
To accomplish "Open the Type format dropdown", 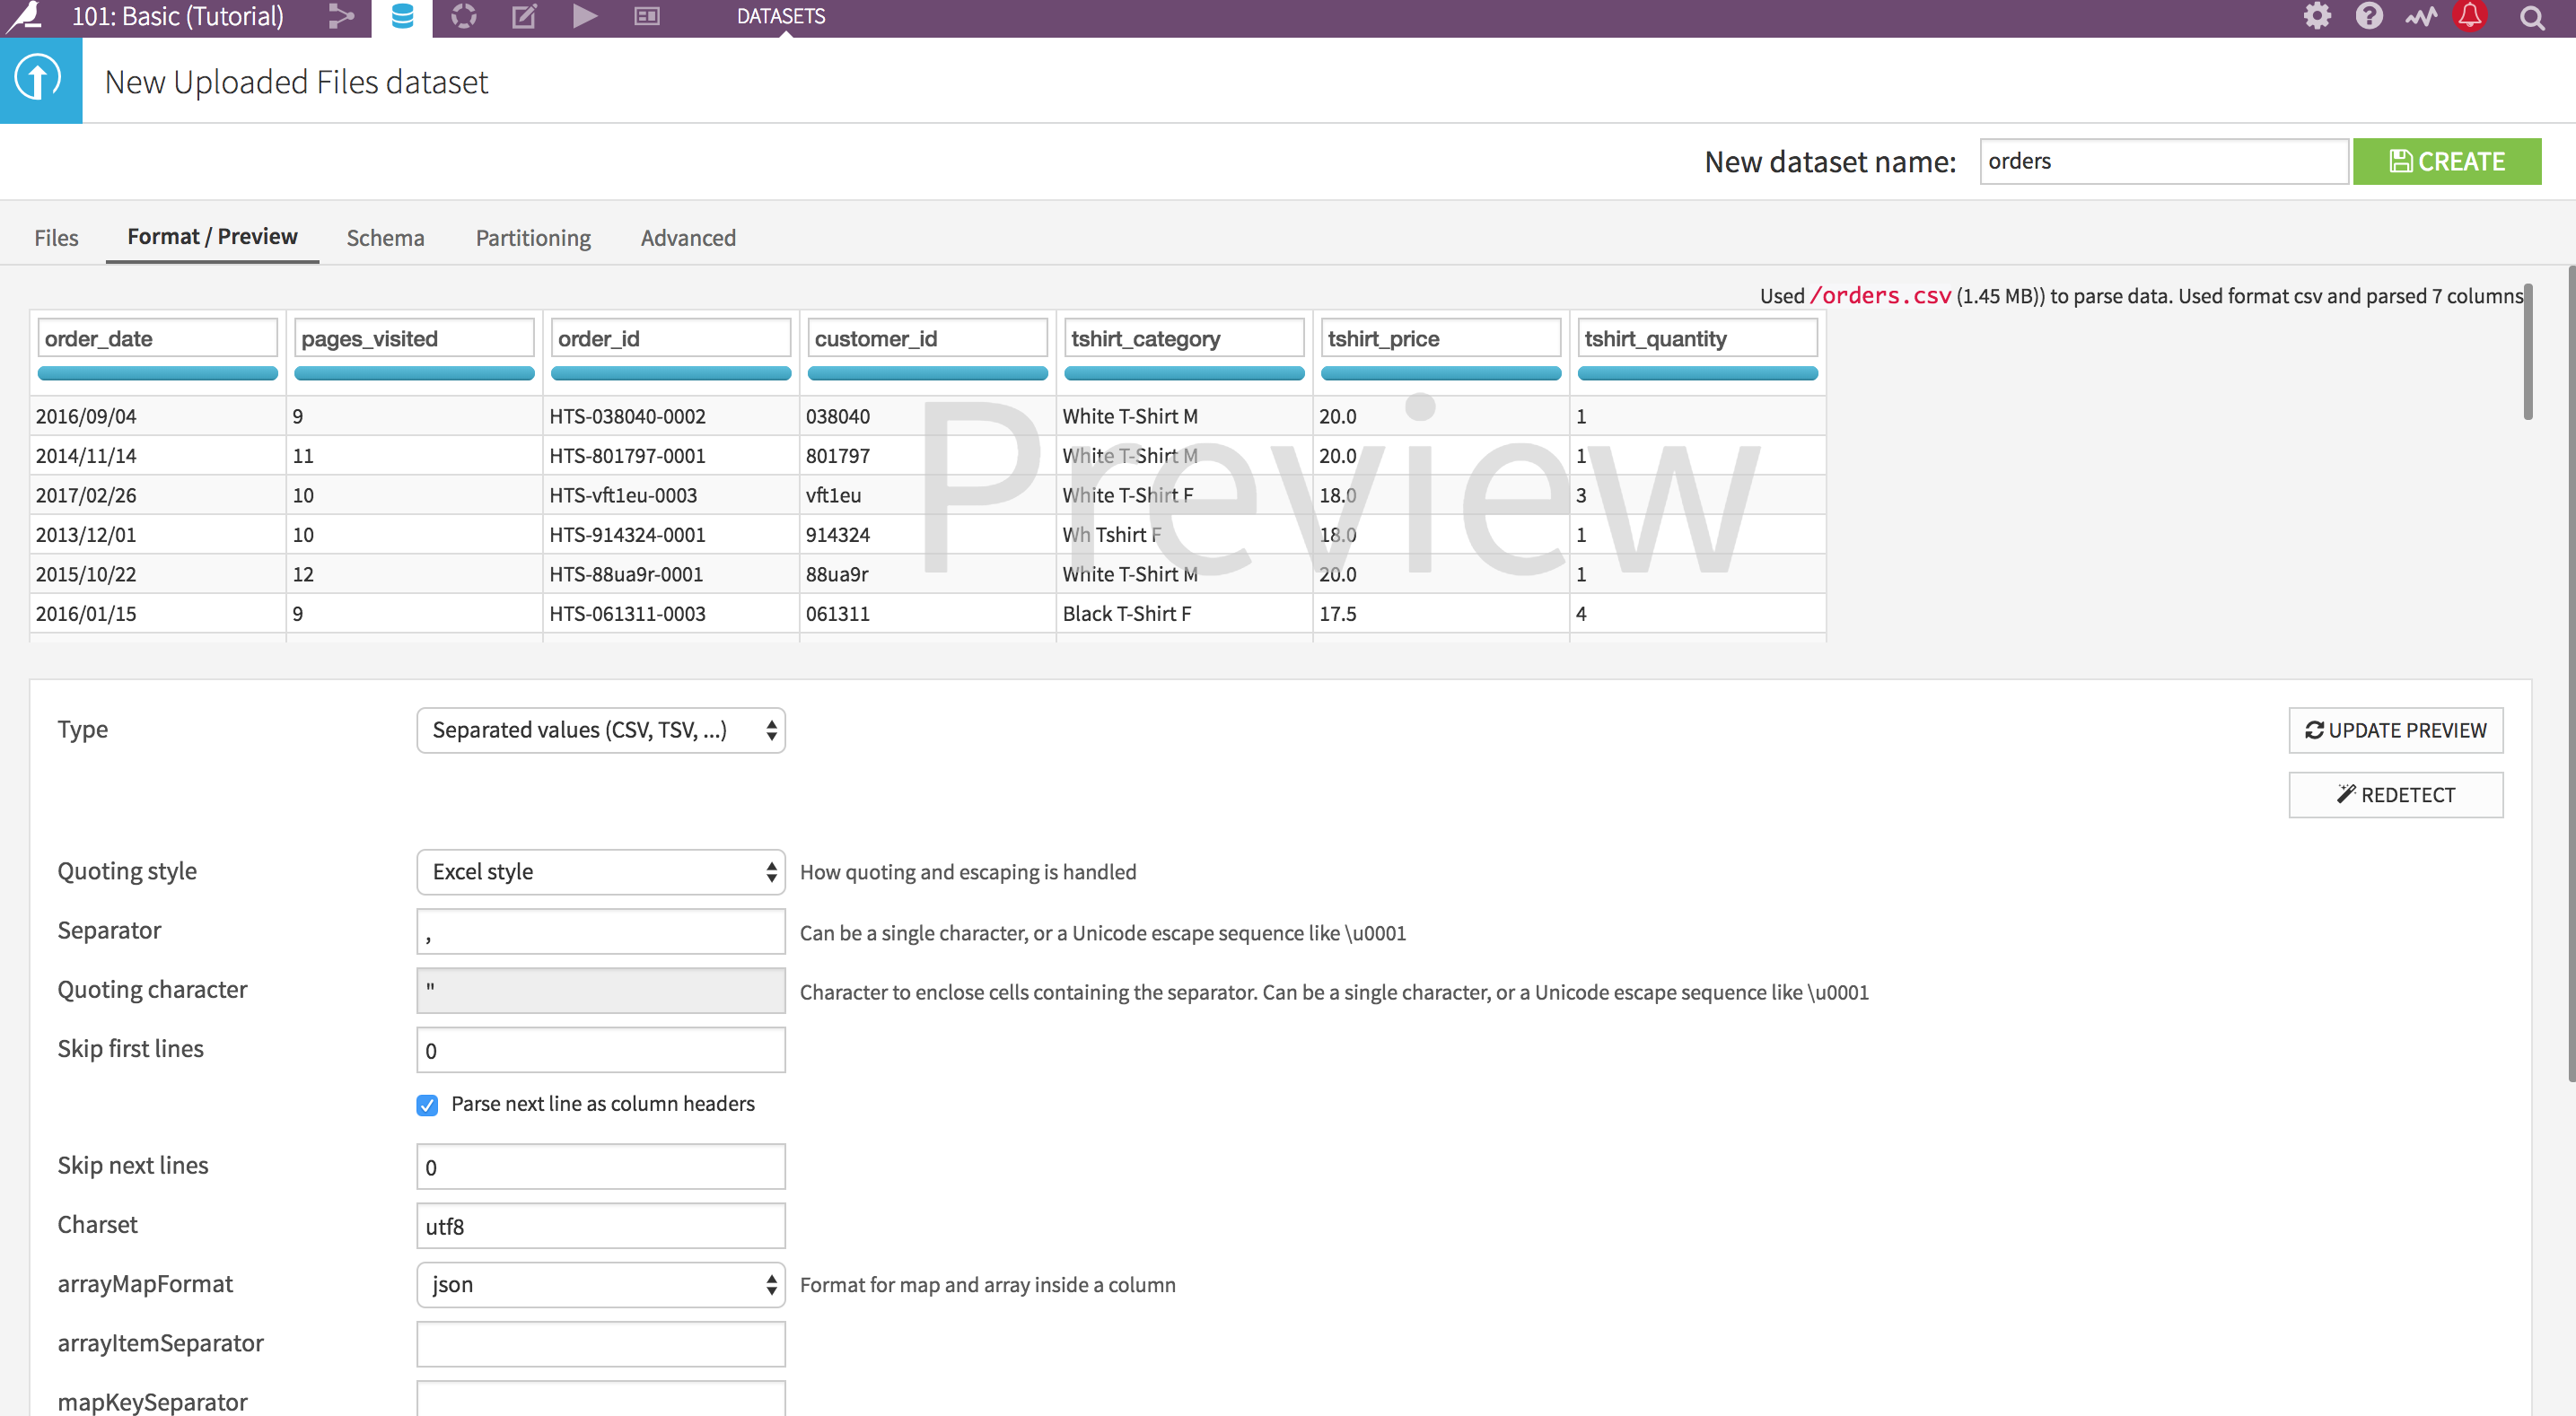I will (x=600, y=730).
